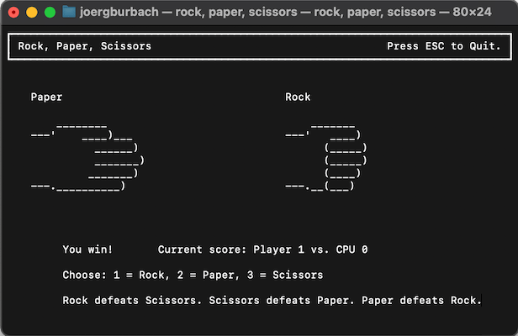Screen dimensions: 518x336
Task: Close the terminal window with red button
Action: [x=13, y=13]
